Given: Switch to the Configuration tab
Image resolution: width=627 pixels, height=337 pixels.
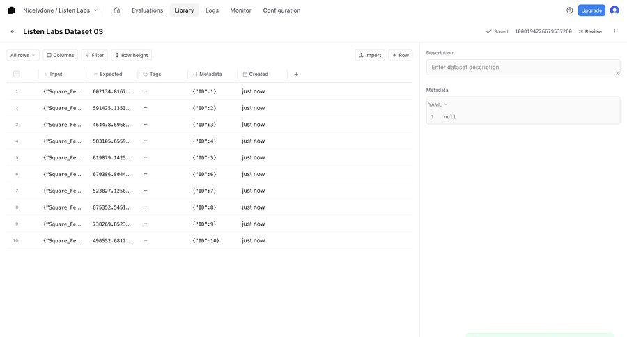Looking at the screenshot, I should pyautogui.click(x=281, y=10).
